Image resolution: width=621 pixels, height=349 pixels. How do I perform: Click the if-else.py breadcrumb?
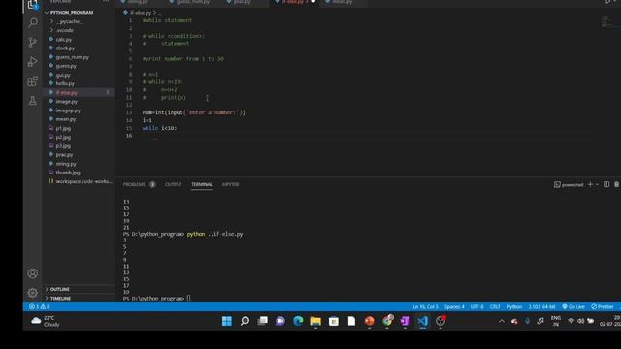point(140,13)
